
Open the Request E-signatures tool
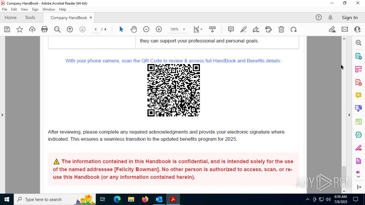pos(269,29)
